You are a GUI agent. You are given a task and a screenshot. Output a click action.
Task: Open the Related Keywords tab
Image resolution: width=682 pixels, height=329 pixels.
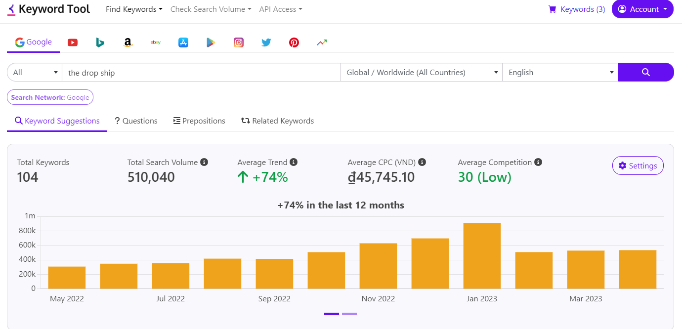277,121
